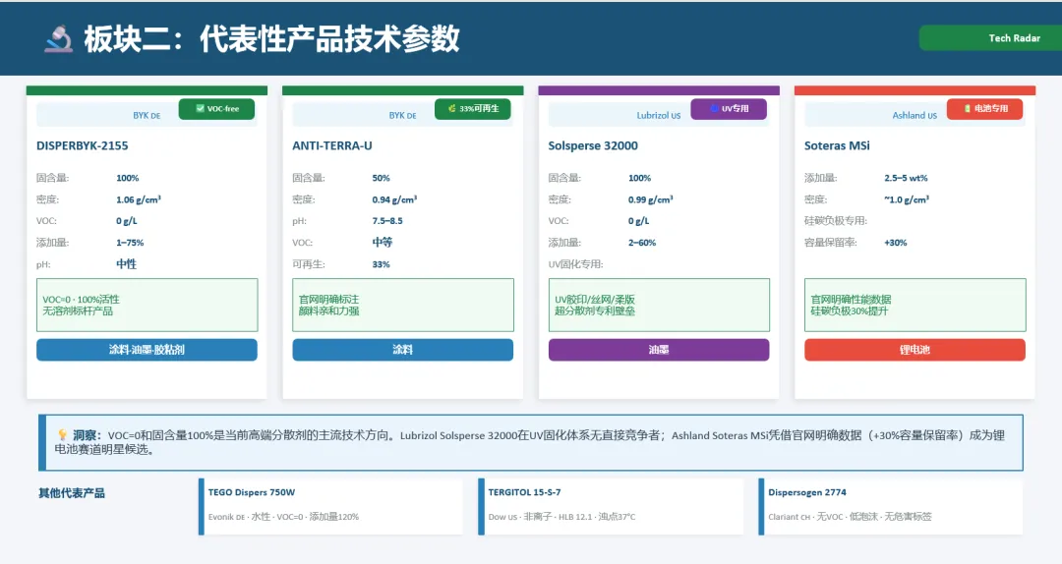Click the 7.5–8.5 pH value

point(387,221)
